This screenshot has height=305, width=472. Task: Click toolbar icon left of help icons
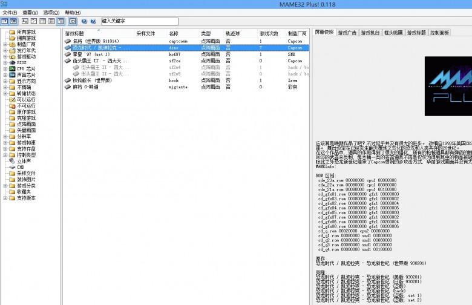73,21
